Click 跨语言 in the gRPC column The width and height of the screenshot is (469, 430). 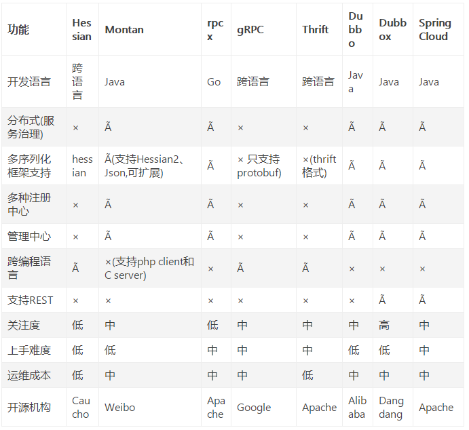253,81
